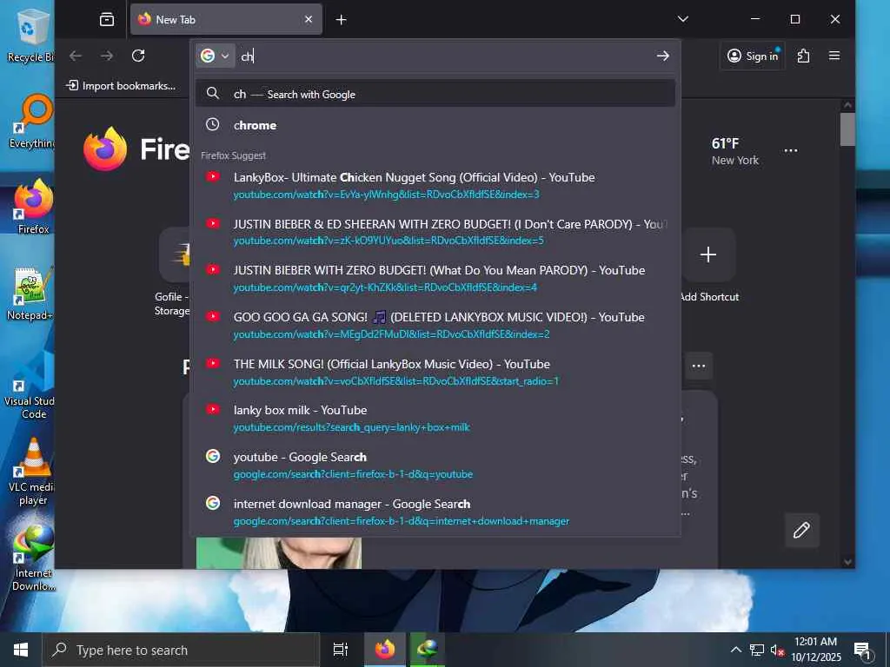Click the Firefox page vertical scrollbar thumb
890x667 pixels.
(x=847, y=129)
